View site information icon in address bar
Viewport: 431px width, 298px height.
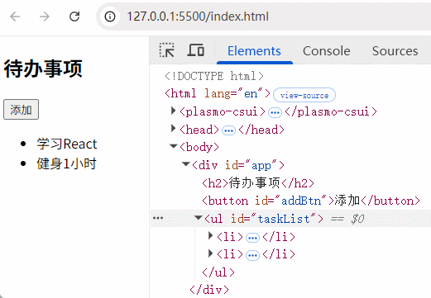pos(110,17)
